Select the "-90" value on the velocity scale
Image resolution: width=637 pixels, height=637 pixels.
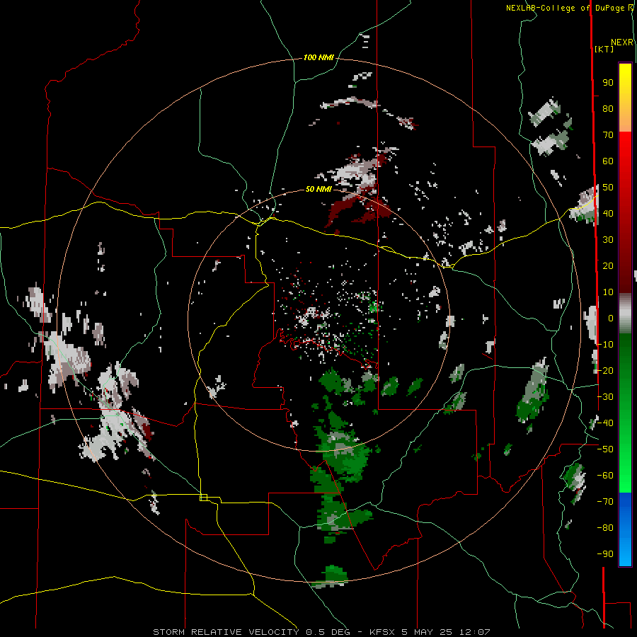pos(605,554)
